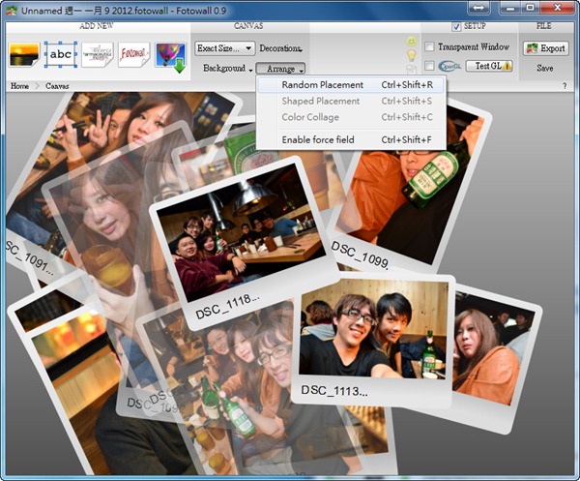The image size is (580, 481).
Task: Toggle the OpenGL checkbox
Action: pyautogui.click(x=429, y=66)
